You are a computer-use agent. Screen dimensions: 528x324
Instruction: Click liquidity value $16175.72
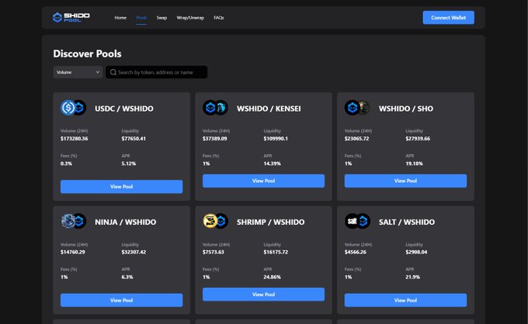(276, 252)
